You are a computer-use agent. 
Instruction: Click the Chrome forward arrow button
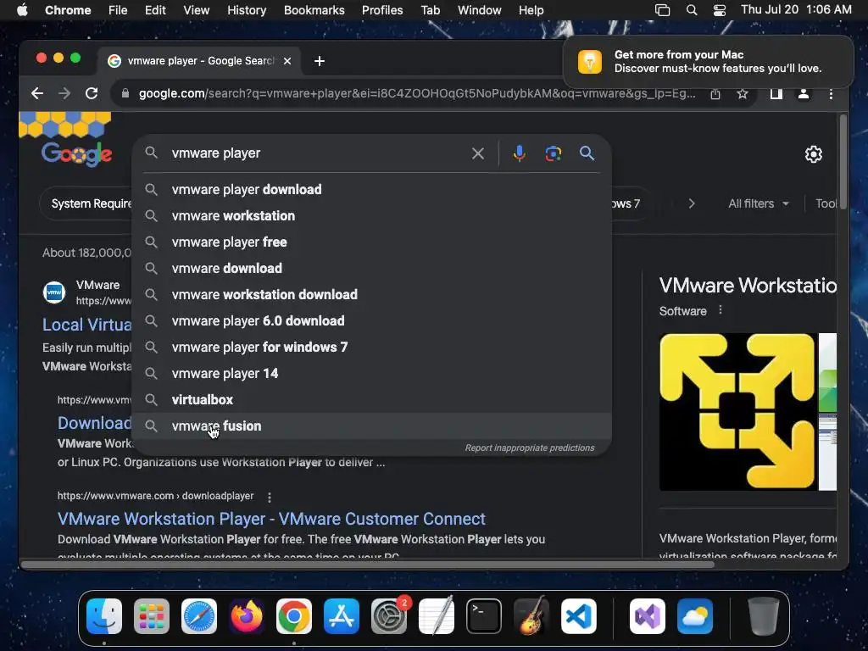tap(64, 93)
